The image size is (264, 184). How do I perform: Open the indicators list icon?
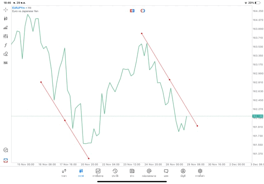click(x=5, y=28)
